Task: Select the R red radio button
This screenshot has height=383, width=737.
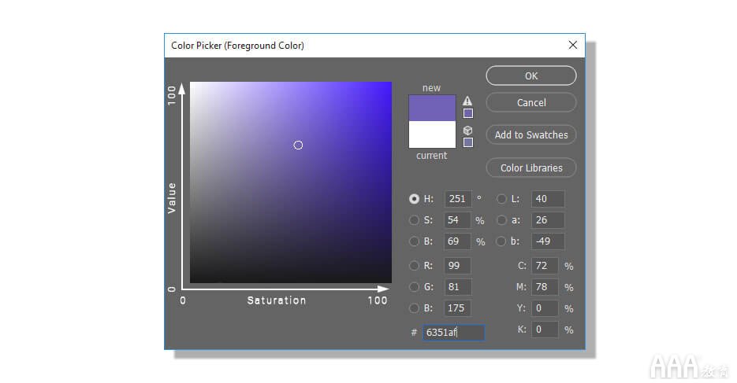Action: tap(414, 266)
